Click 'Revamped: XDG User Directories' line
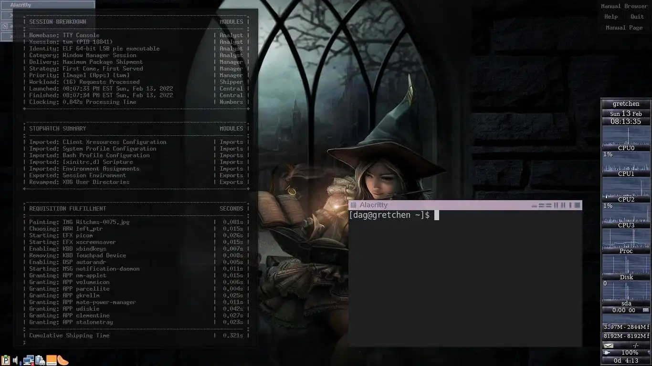 pyautogui.click(x=79, y=182)
